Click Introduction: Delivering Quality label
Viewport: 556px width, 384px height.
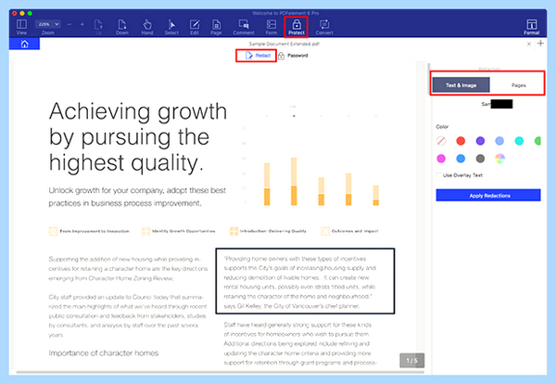273,231
